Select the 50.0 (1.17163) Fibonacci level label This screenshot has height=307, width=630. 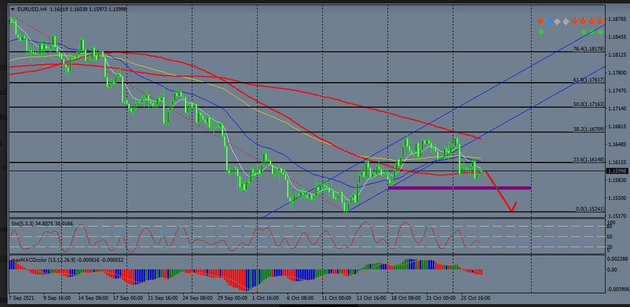588,105
